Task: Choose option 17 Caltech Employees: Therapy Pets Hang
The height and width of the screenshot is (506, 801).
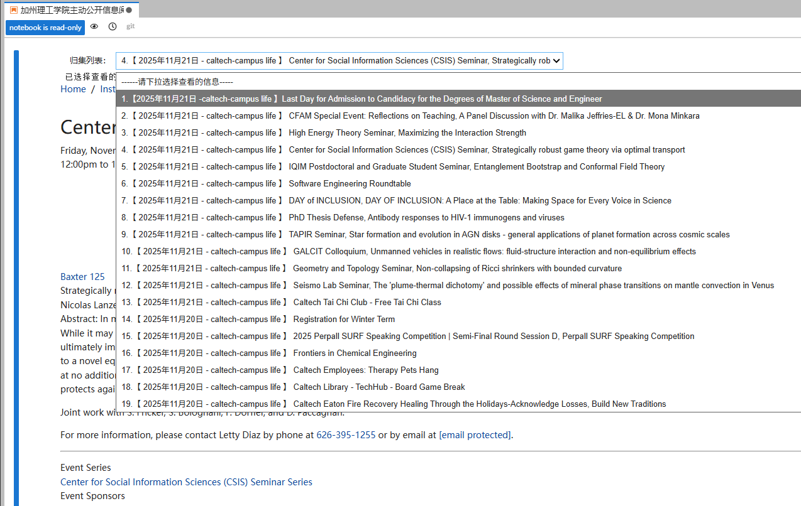Action: tap(458, 370)
